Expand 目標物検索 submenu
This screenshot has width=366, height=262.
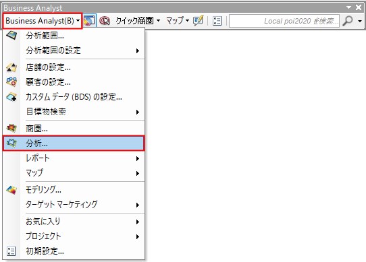(x=74, y=112)
